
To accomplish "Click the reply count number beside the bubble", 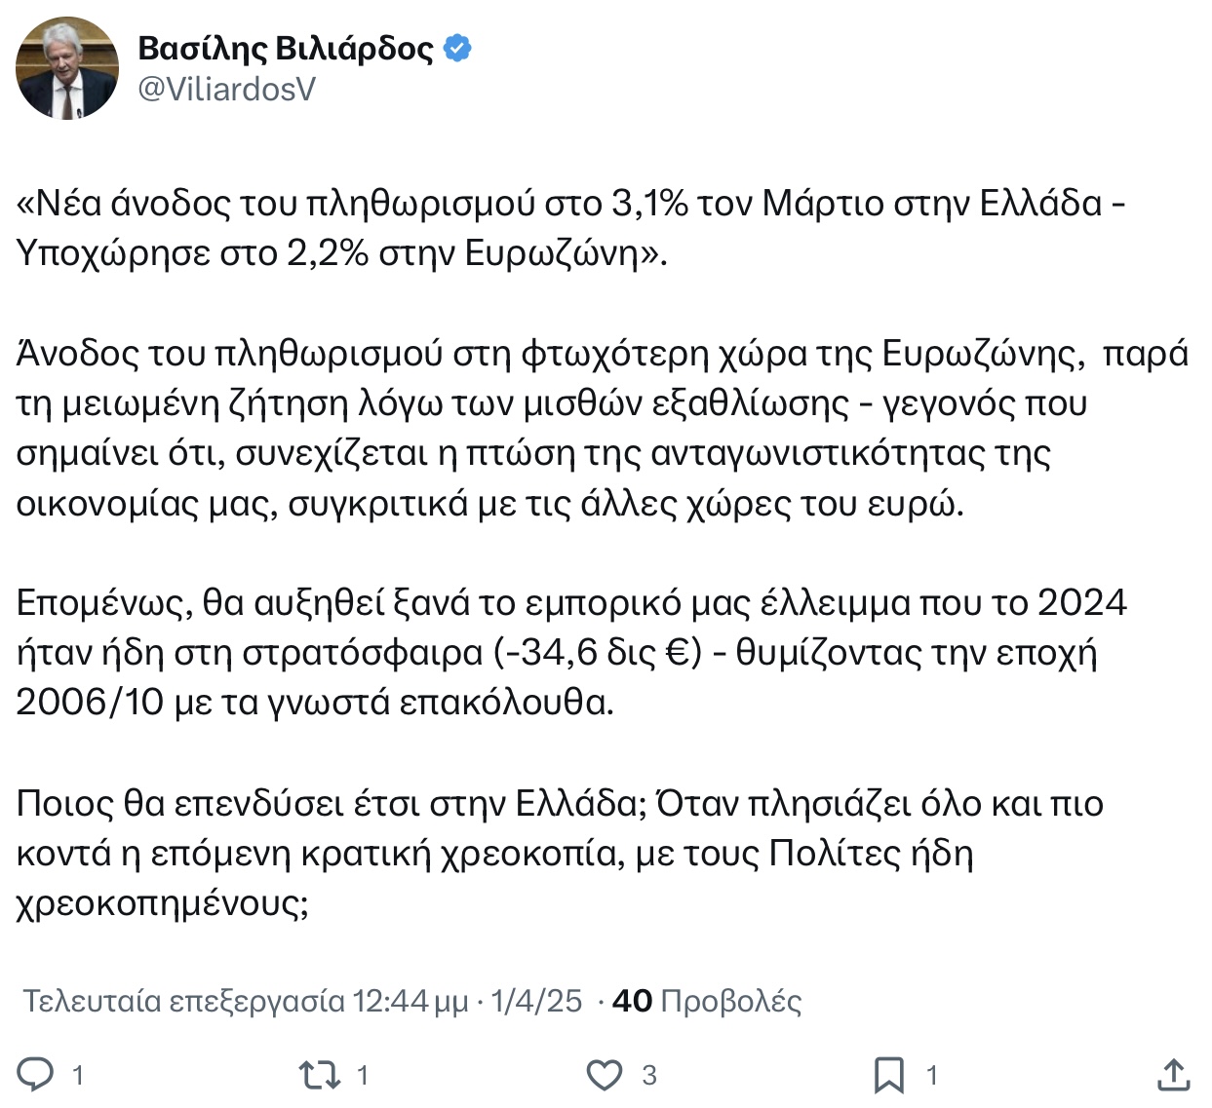I will click(x=78, y=1076).
